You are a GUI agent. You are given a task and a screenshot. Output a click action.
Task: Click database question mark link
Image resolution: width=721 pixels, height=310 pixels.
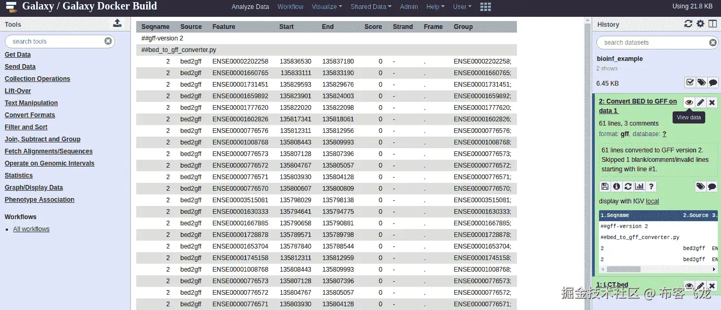coord(664,134)
